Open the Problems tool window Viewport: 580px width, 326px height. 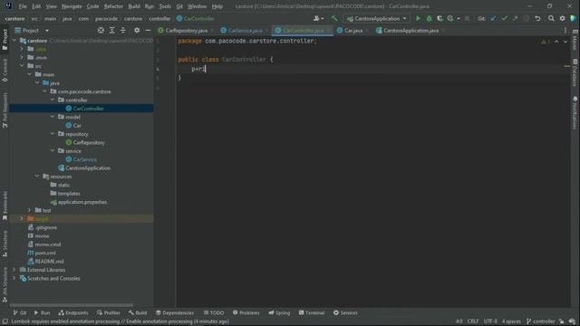(246, 312)
